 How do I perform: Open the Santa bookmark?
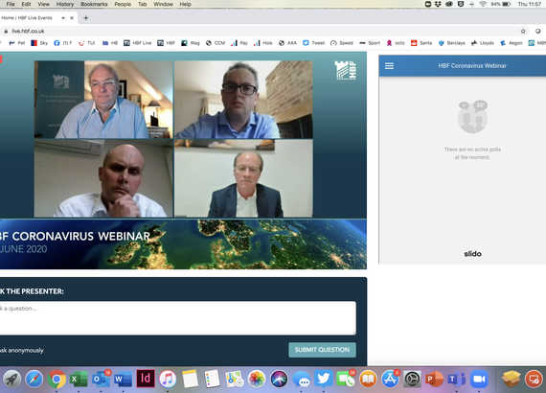421,43
